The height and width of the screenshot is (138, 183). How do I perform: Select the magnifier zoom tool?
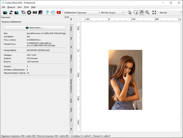pos(148,13)
